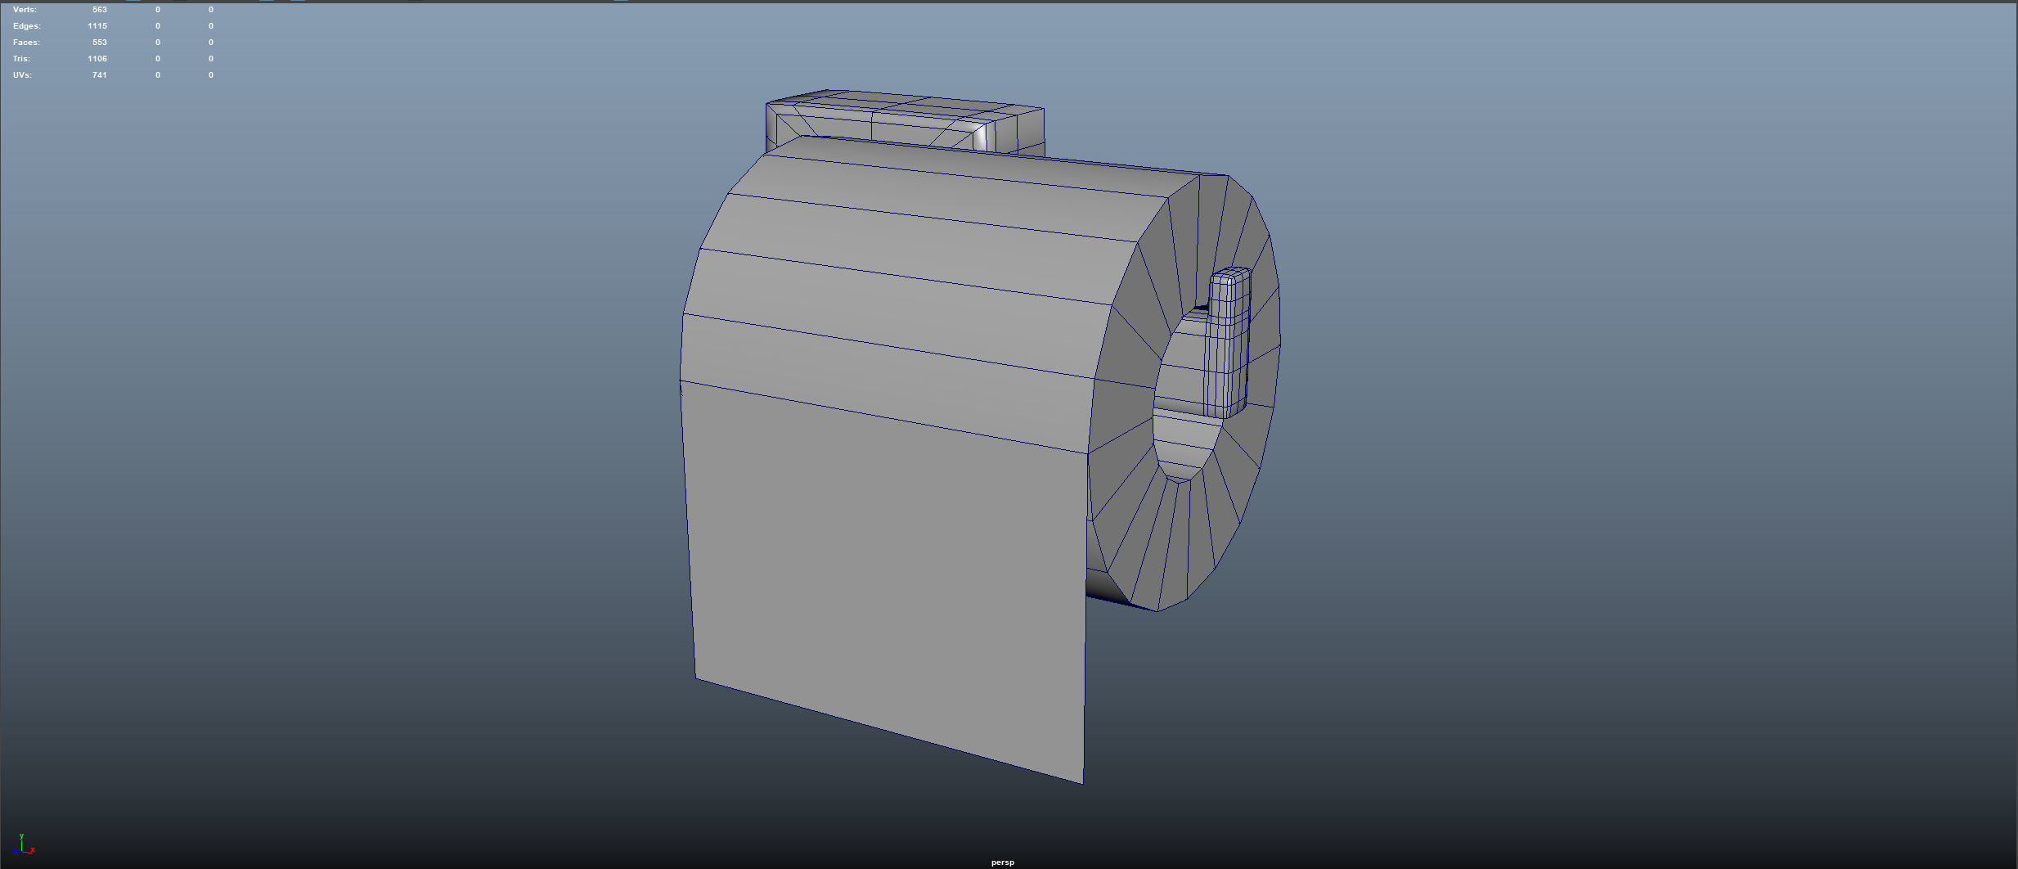Click the 'Tris:' poly count label
This screenshot has width=2018, height=869.
pos(21,59)
